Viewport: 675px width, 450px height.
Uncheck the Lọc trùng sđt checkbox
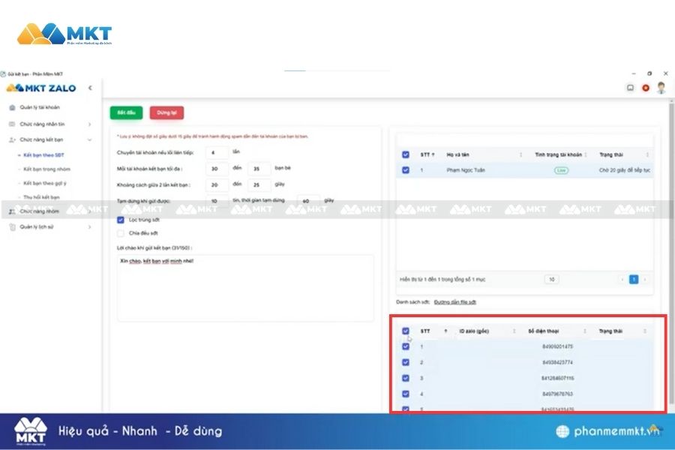coord(121,220)
